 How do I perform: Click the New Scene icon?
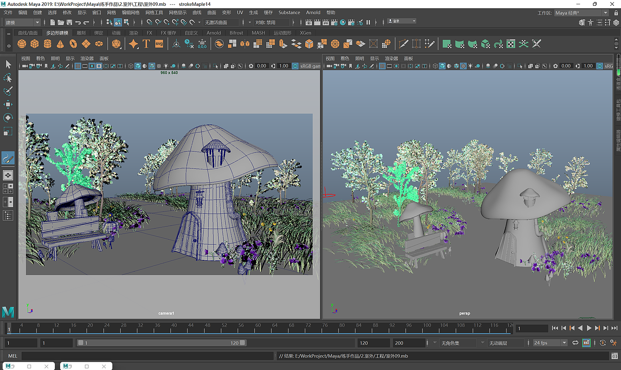(52, 22)
